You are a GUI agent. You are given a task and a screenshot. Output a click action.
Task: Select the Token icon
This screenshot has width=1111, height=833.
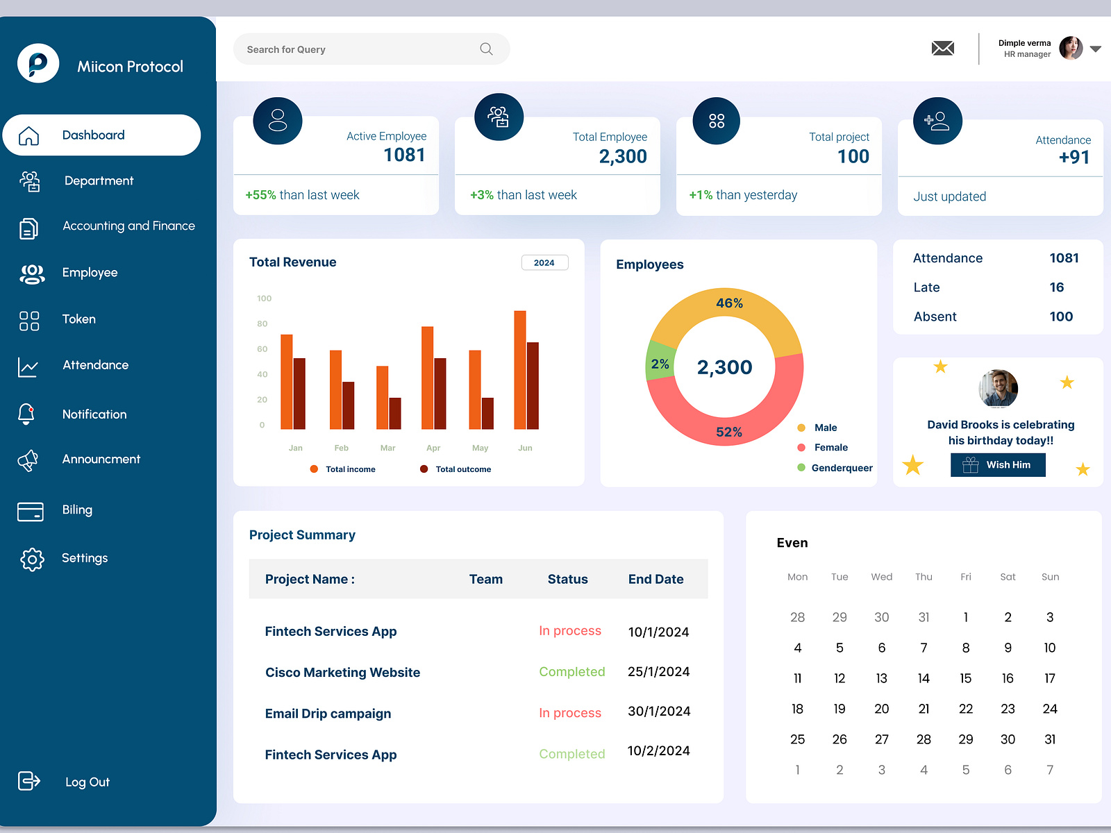coord(28,320)
